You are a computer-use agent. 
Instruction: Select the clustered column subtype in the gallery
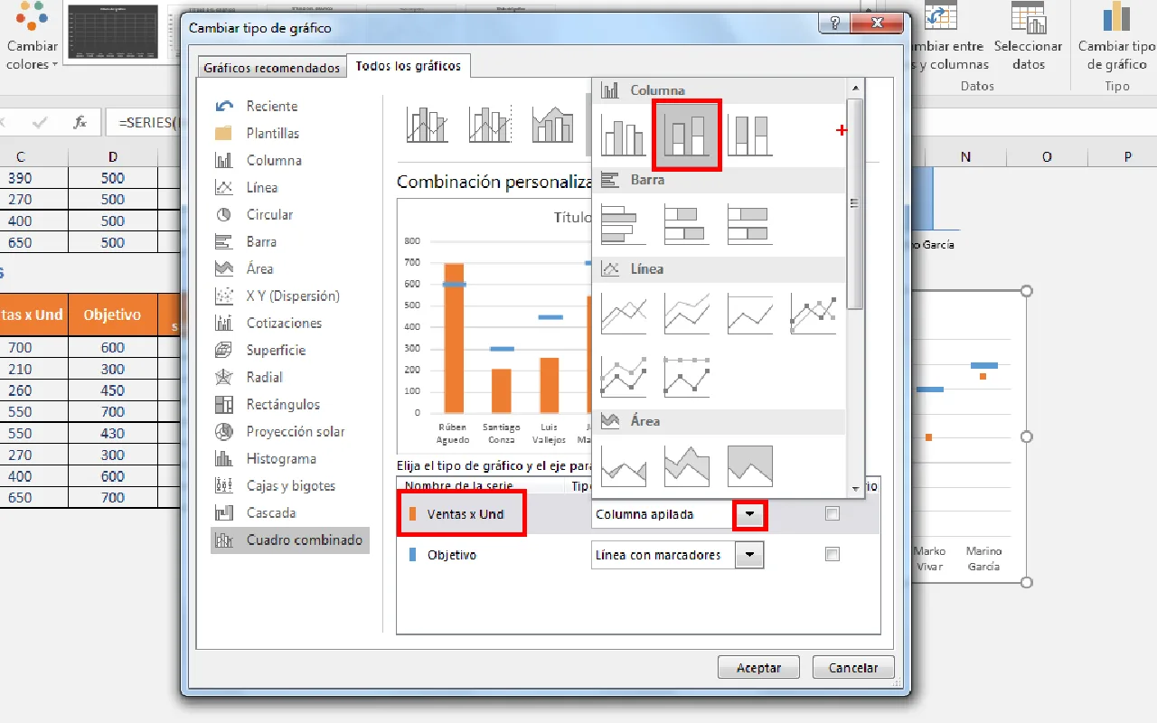click(624, 136)
